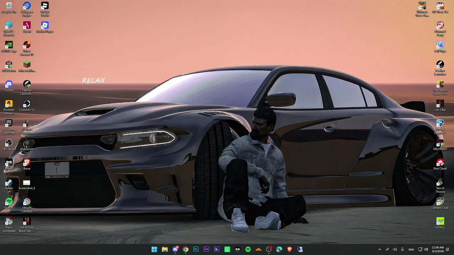454x255 pixels.
Task: Open the ENG language switcher
Action: 411,249
